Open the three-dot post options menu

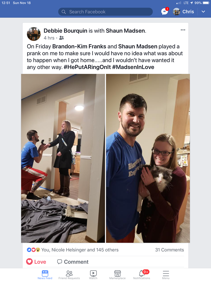(183, 30)
